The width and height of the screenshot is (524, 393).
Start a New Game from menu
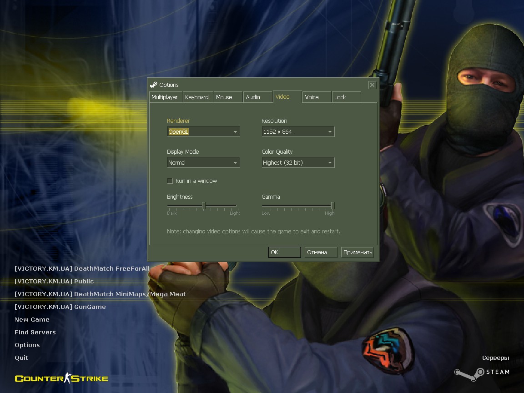coord(32,319)
